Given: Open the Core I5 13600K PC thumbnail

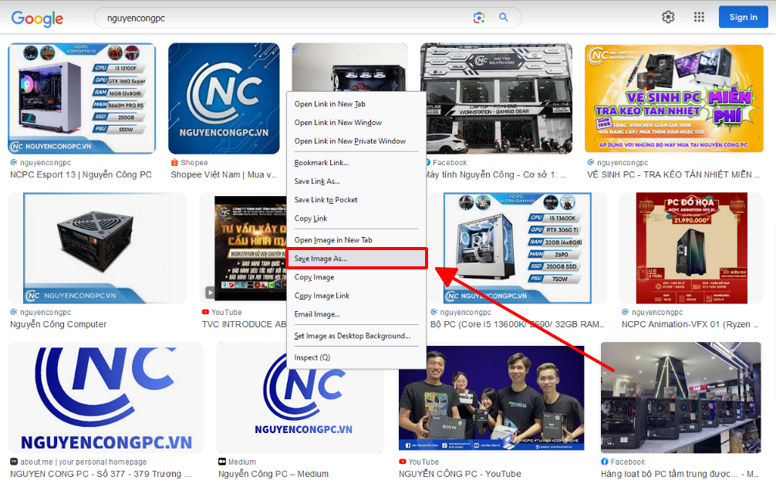Looking at the screenshot, I should [x=517, y=248].
